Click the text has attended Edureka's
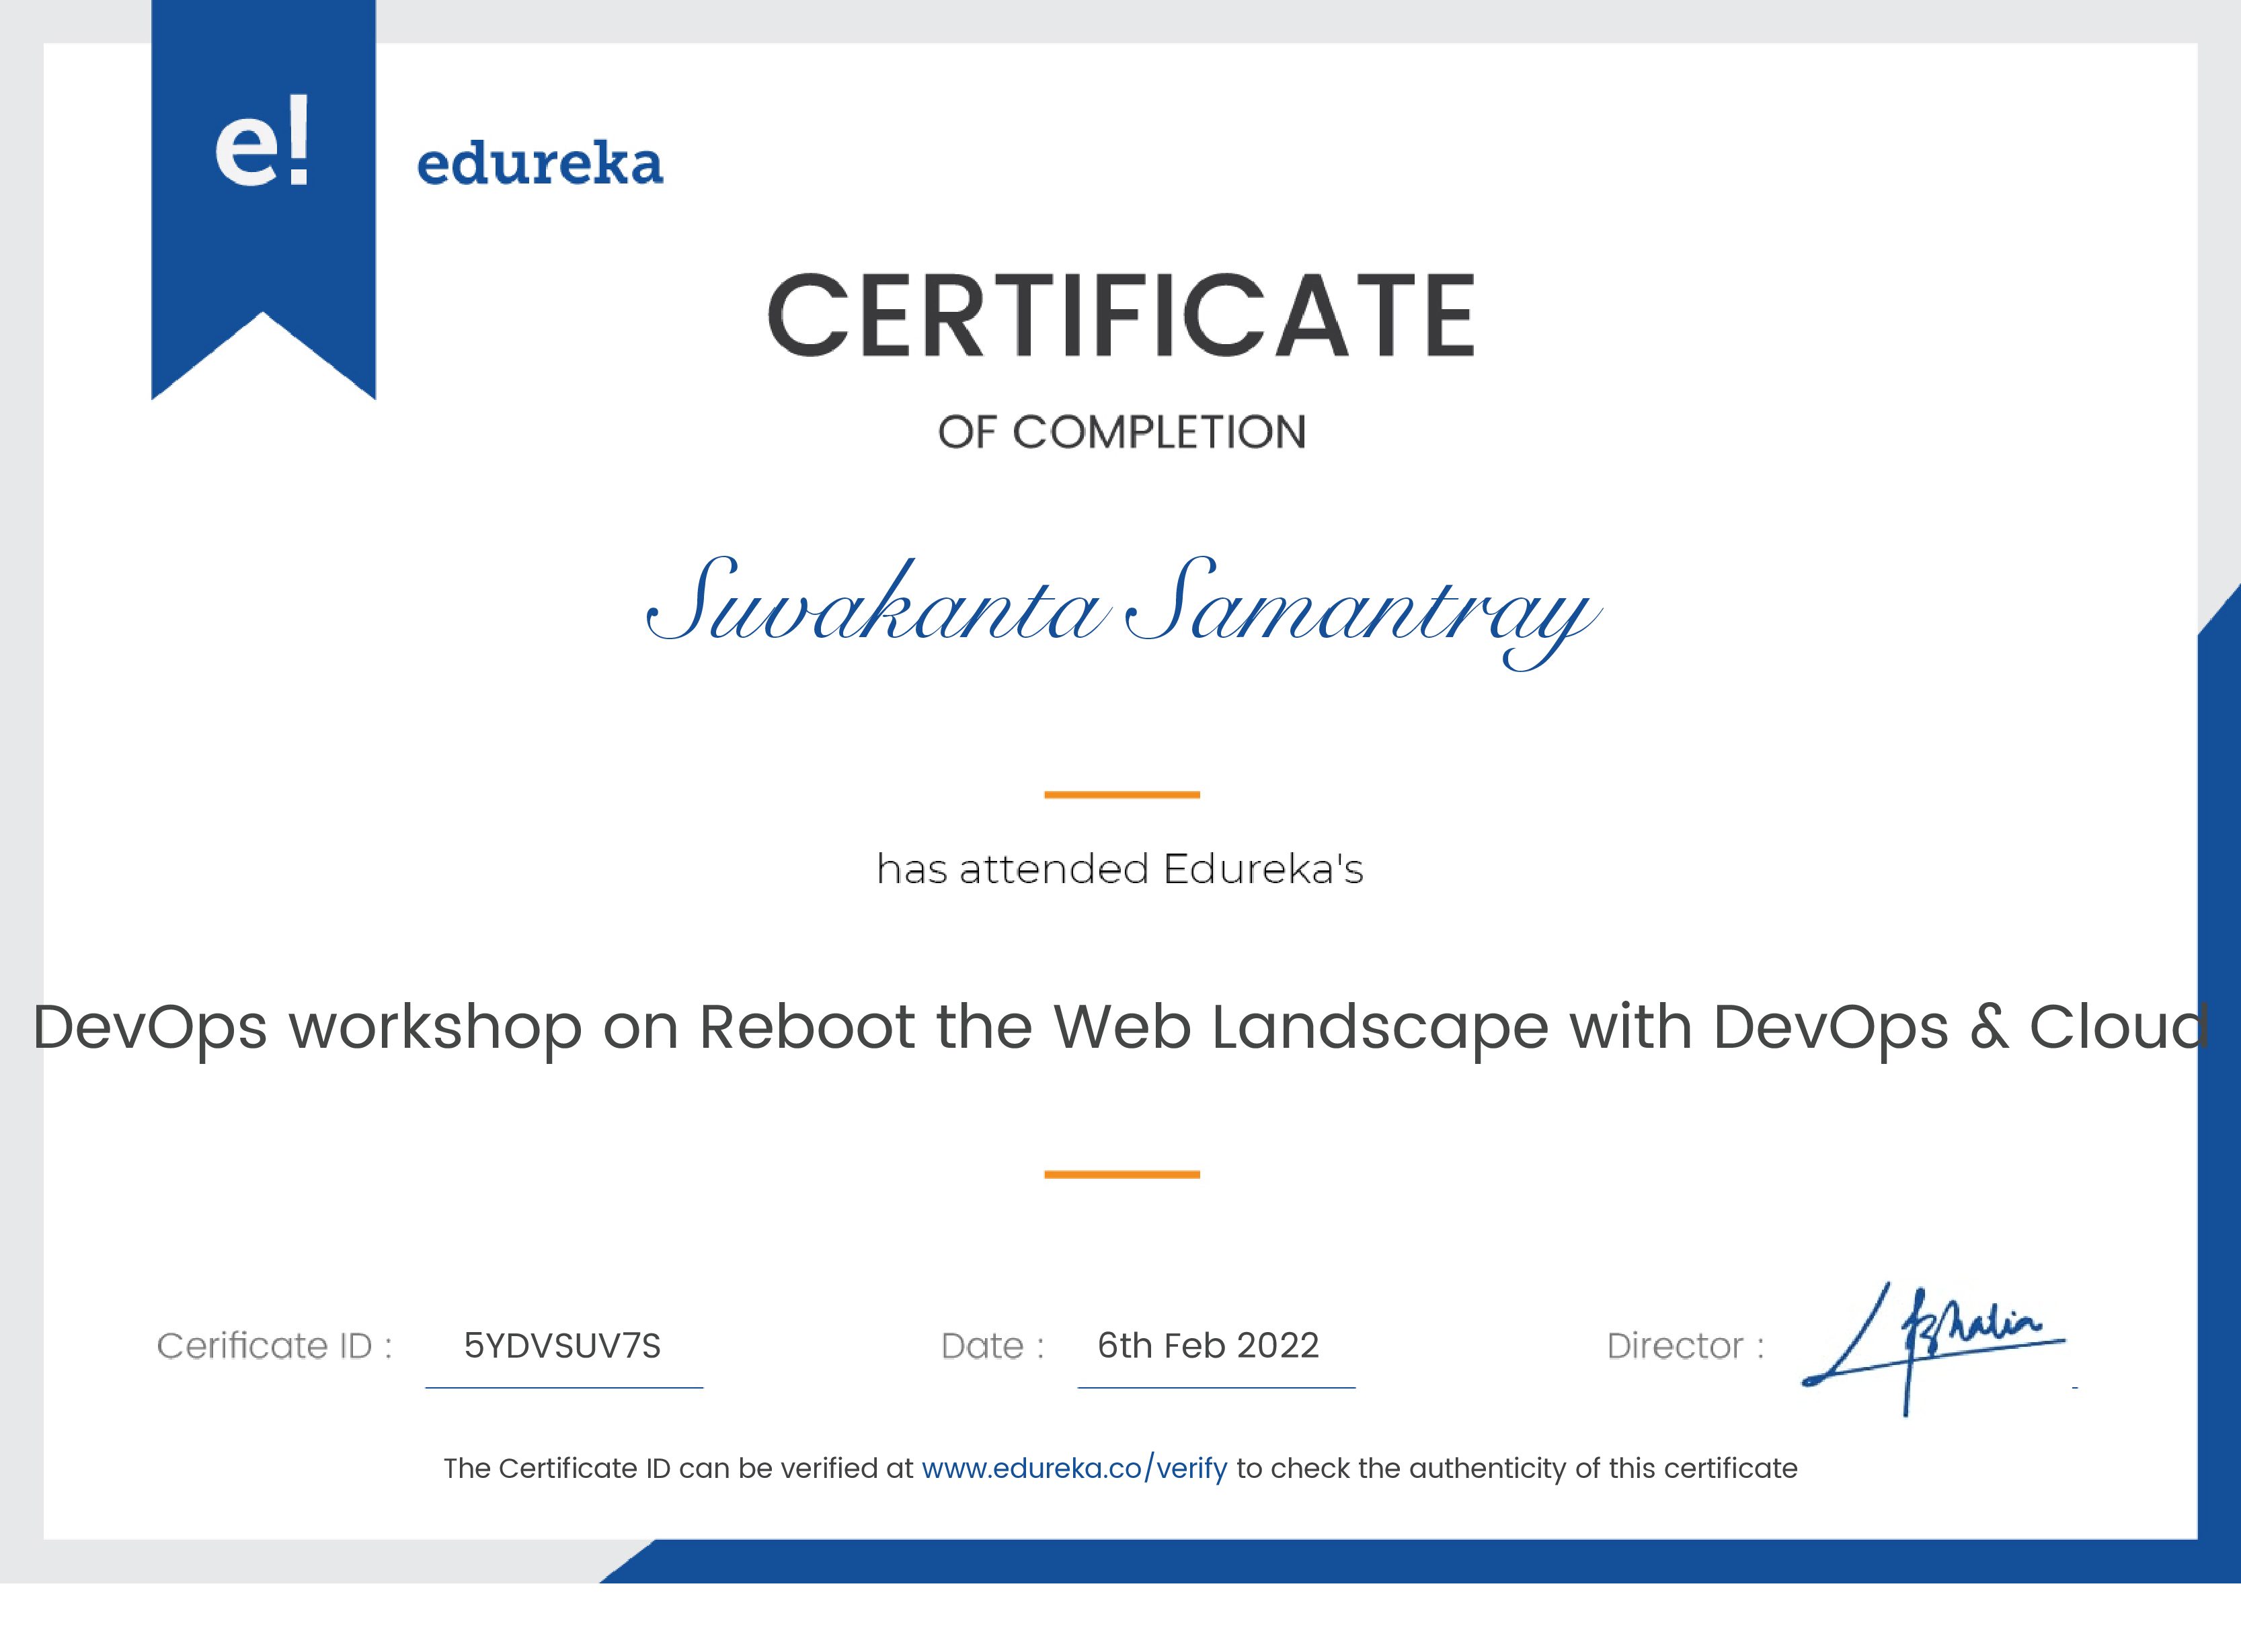The image size is (2241, 1652). click(1119, 868)
